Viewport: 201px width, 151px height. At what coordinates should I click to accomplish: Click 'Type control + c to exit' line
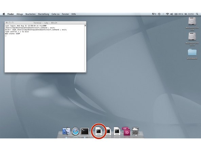[x=17, y=32]
